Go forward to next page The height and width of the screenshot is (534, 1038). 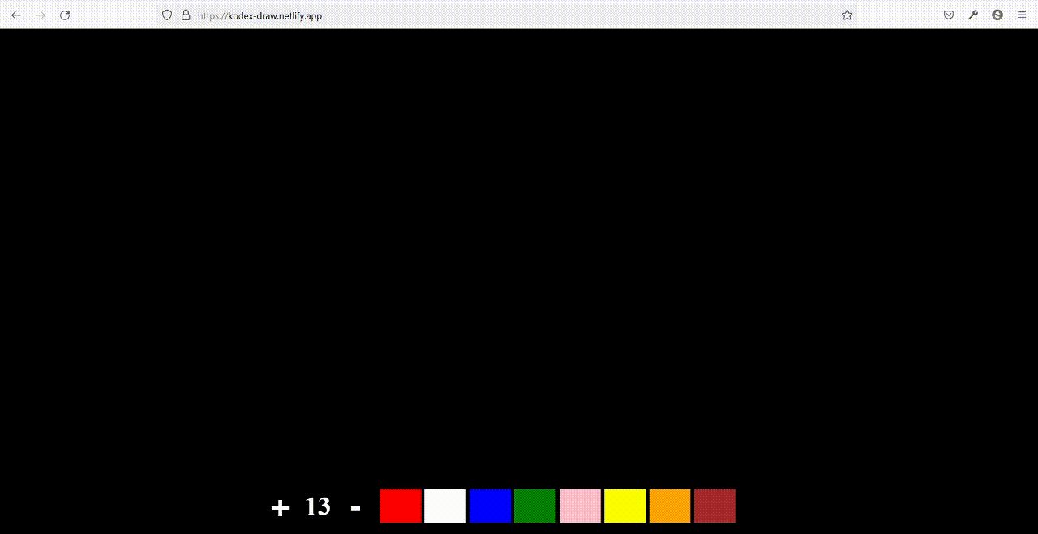[x=41, y=15]
